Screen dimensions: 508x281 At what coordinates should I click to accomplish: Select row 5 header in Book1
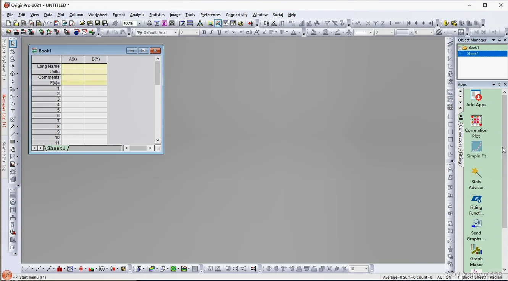[x=46, y=110]
